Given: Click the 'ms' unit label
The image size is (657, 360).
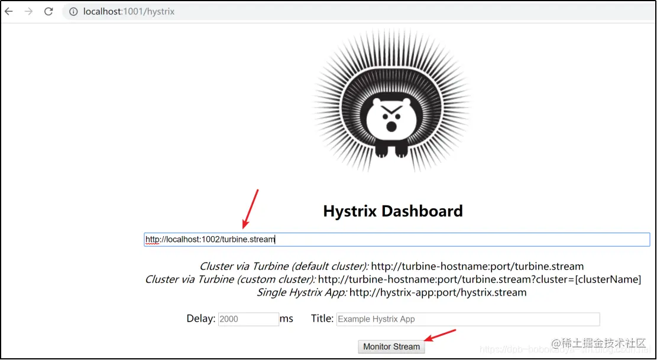Looking at the screenshot, I should (x=287, y=319).
